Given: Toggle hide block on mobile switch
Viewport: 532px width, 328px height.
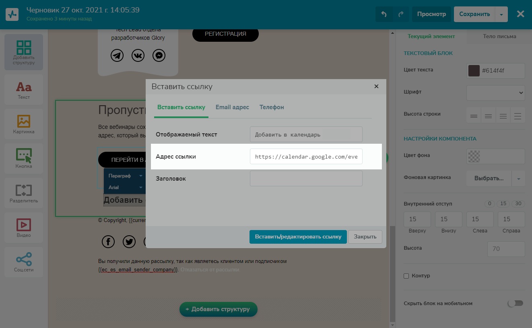Looking at the screenshot, I should (516, 303).
